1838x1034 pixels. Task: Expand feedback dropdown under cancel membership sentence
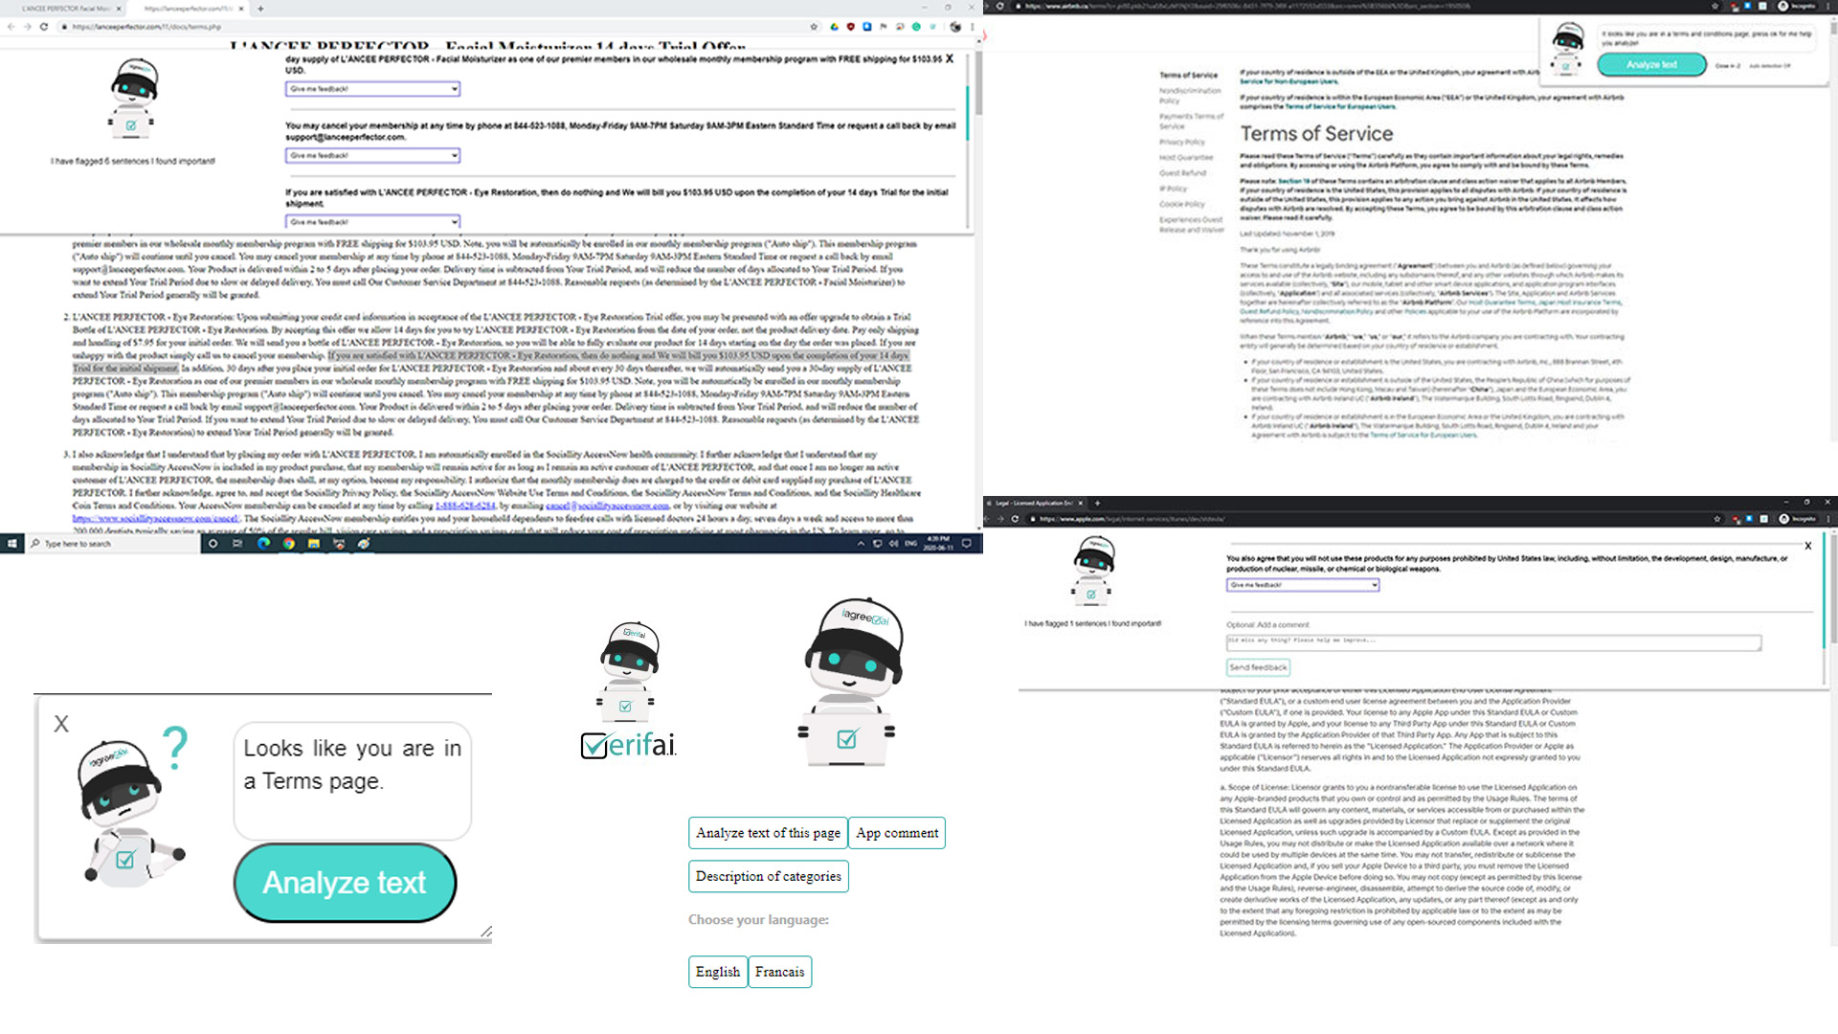point(372,155)
